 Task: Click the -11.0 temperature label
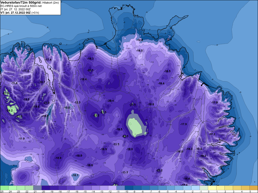click(14, 83)
